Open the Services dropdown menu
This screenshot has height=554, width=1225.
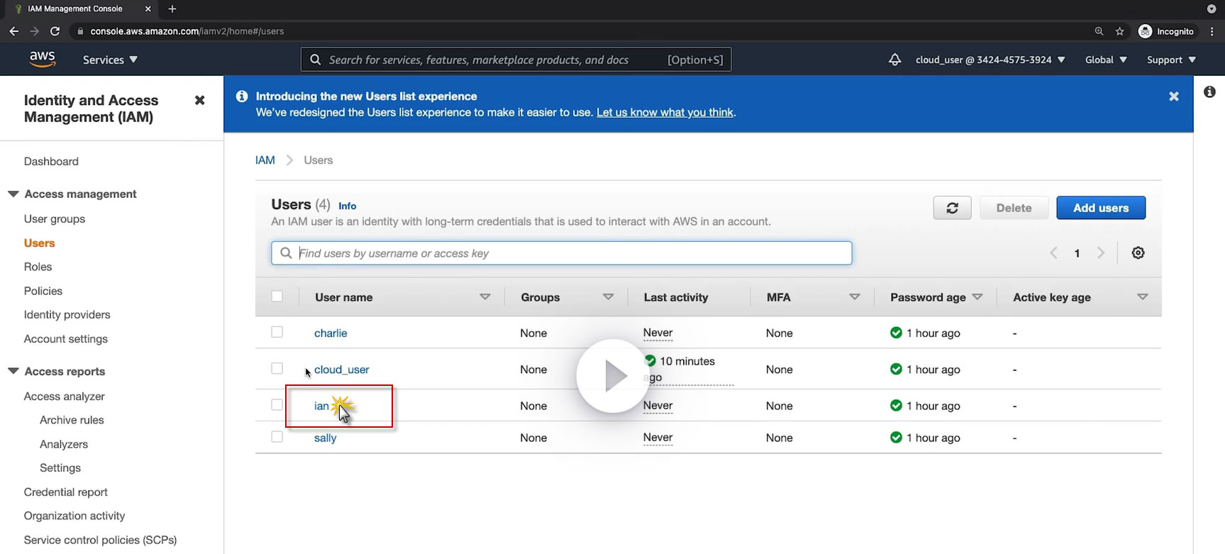pyautogui.click(x=110, y=60)
